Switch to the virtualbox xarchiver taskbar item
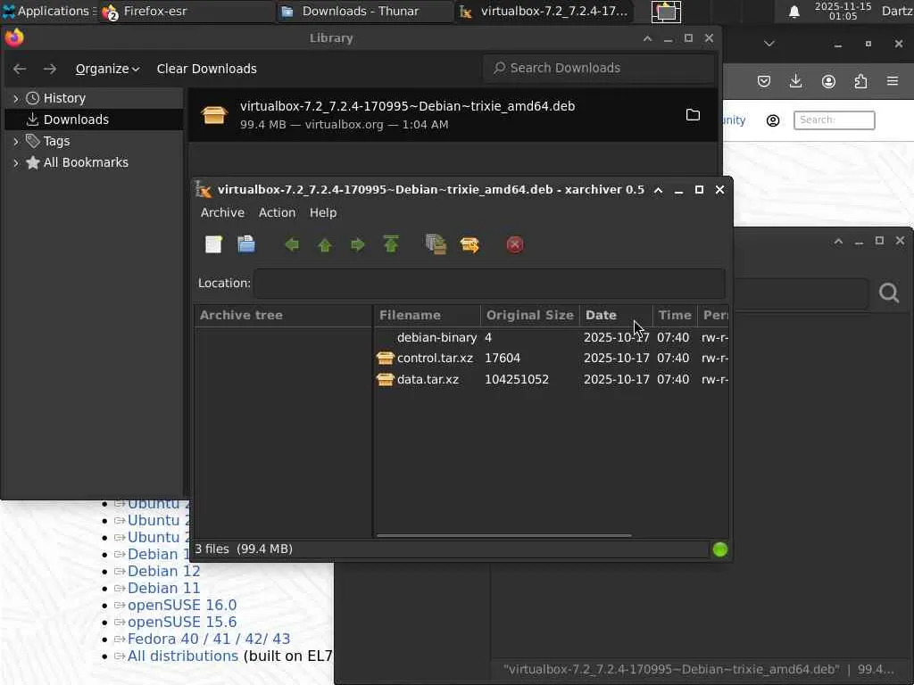The width and height of the screenshot is (914, 685). click(544, 11)
